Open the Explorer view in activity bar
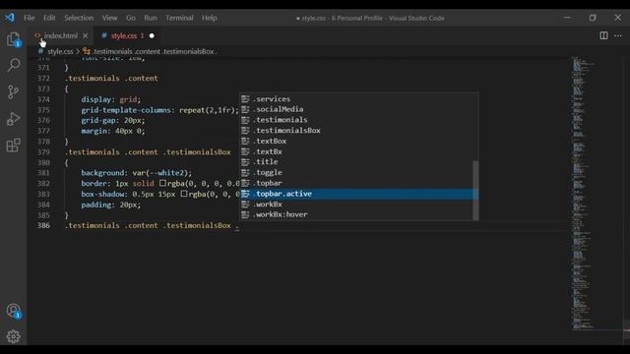 [x=13, y=39]
